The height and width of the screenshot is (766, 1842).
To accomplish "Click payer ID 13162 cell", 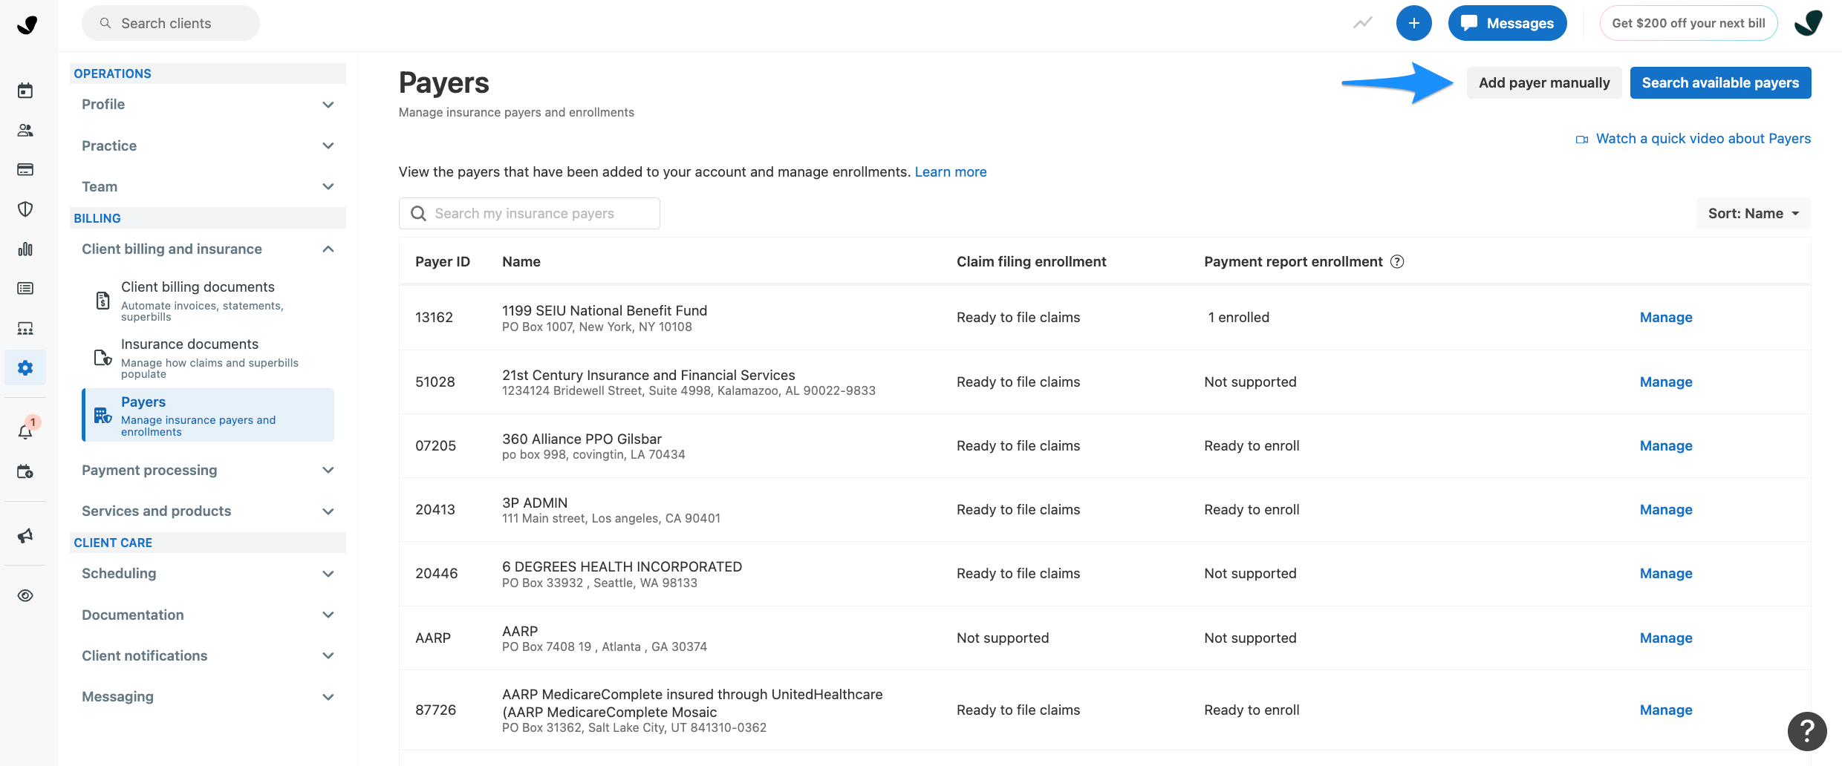I will click(x=435, y=318).
